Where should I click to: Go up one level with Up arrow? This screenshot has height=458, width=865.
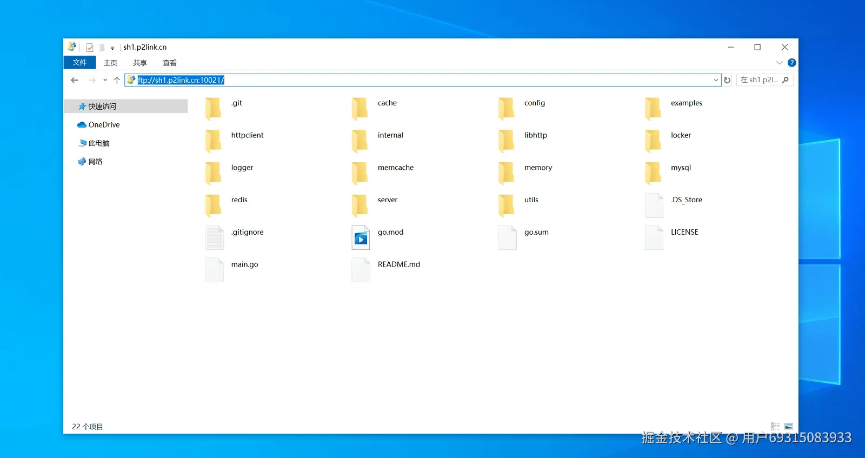(x=117, y=80)
